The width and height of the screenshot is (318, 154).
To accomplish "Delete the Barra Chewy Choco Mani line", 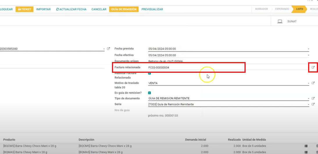I will (x=317, y=146).
